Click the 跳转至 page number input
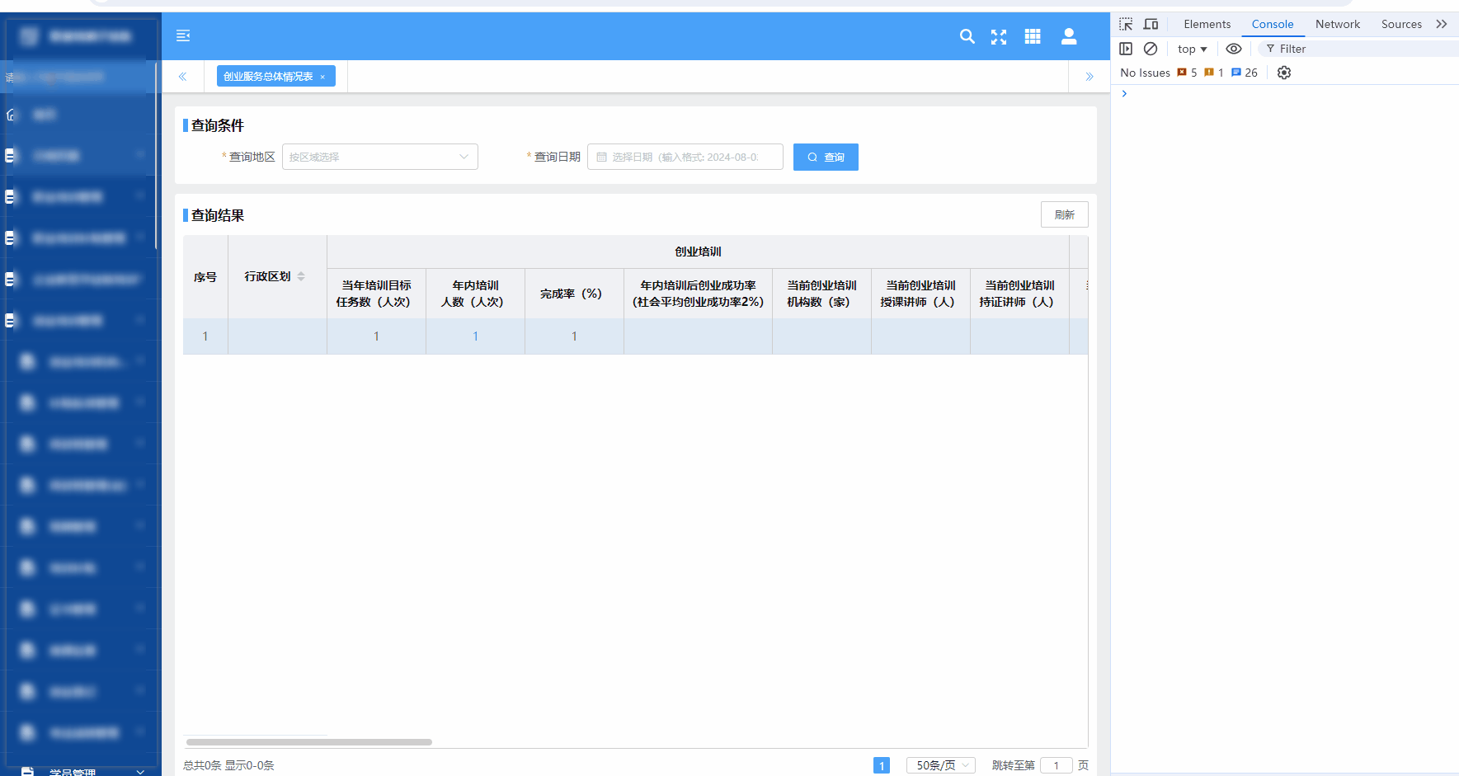This screenshot has height=776, width=1459. tap(1057, 765)
